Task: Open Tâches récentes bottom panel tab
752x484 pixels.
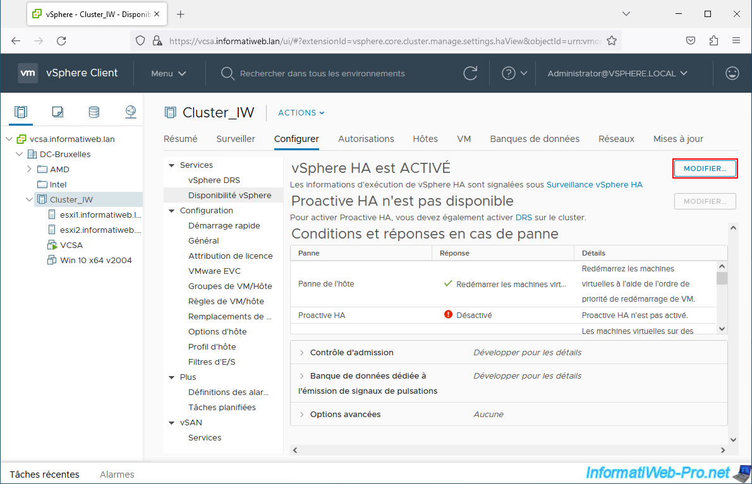Action: pyautogui.click(x=44, y=475)
